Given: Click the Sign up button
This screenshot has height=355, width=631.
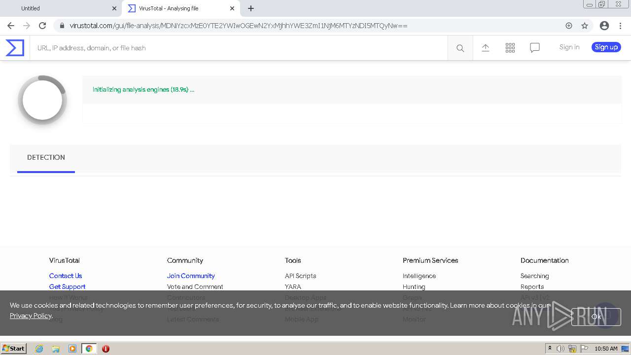Looking at the screenshot, I should pos(606,47).
